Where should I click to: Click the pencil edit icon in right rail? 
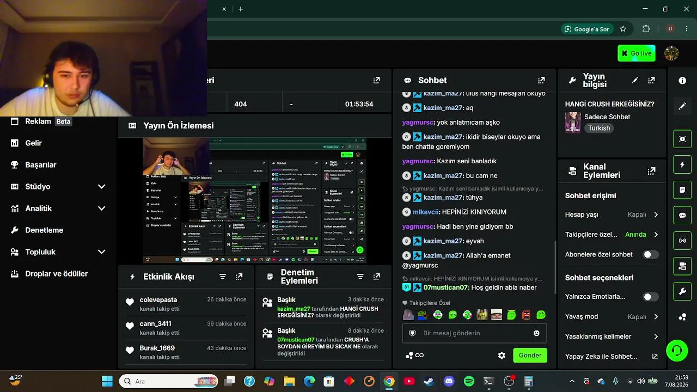point(682,106)
